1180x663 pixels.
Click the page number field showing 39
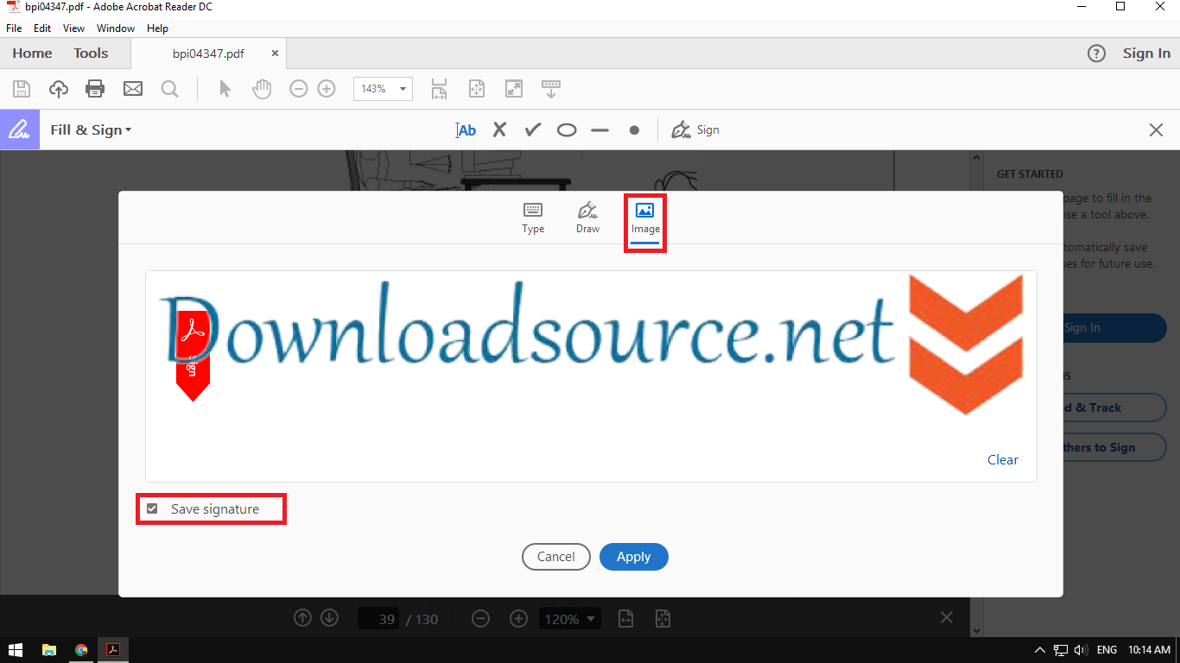click(x=378, y=619)
